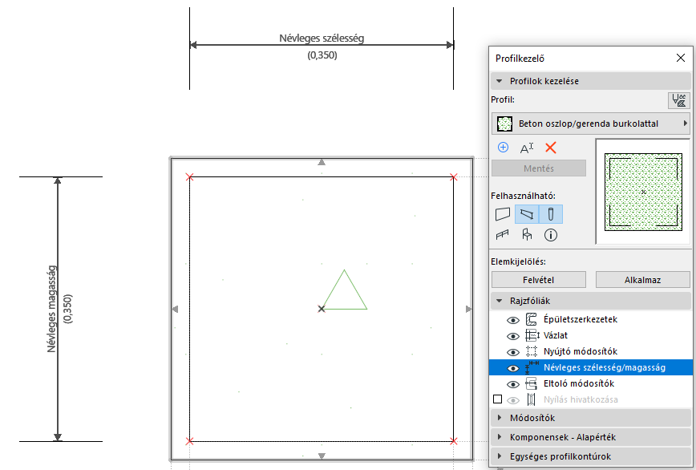This screenshot has height=470, width=696.
Task: Select the Nyílás hivatkozása layer row
Action: coord(591,399)
